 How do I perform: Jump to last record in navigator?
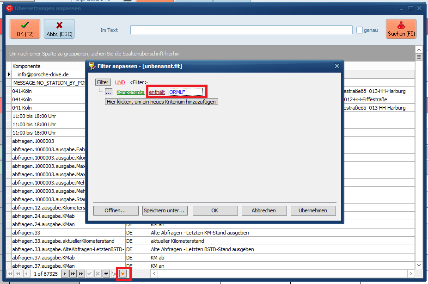coord(81,274)
